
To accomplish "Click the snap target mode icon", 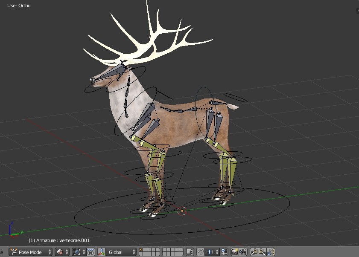I will tap(225, 252).
